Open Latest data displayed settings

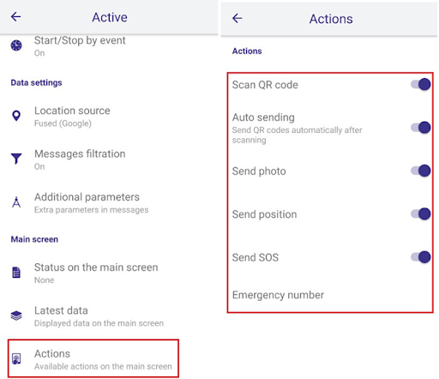[x=109, y=316]
